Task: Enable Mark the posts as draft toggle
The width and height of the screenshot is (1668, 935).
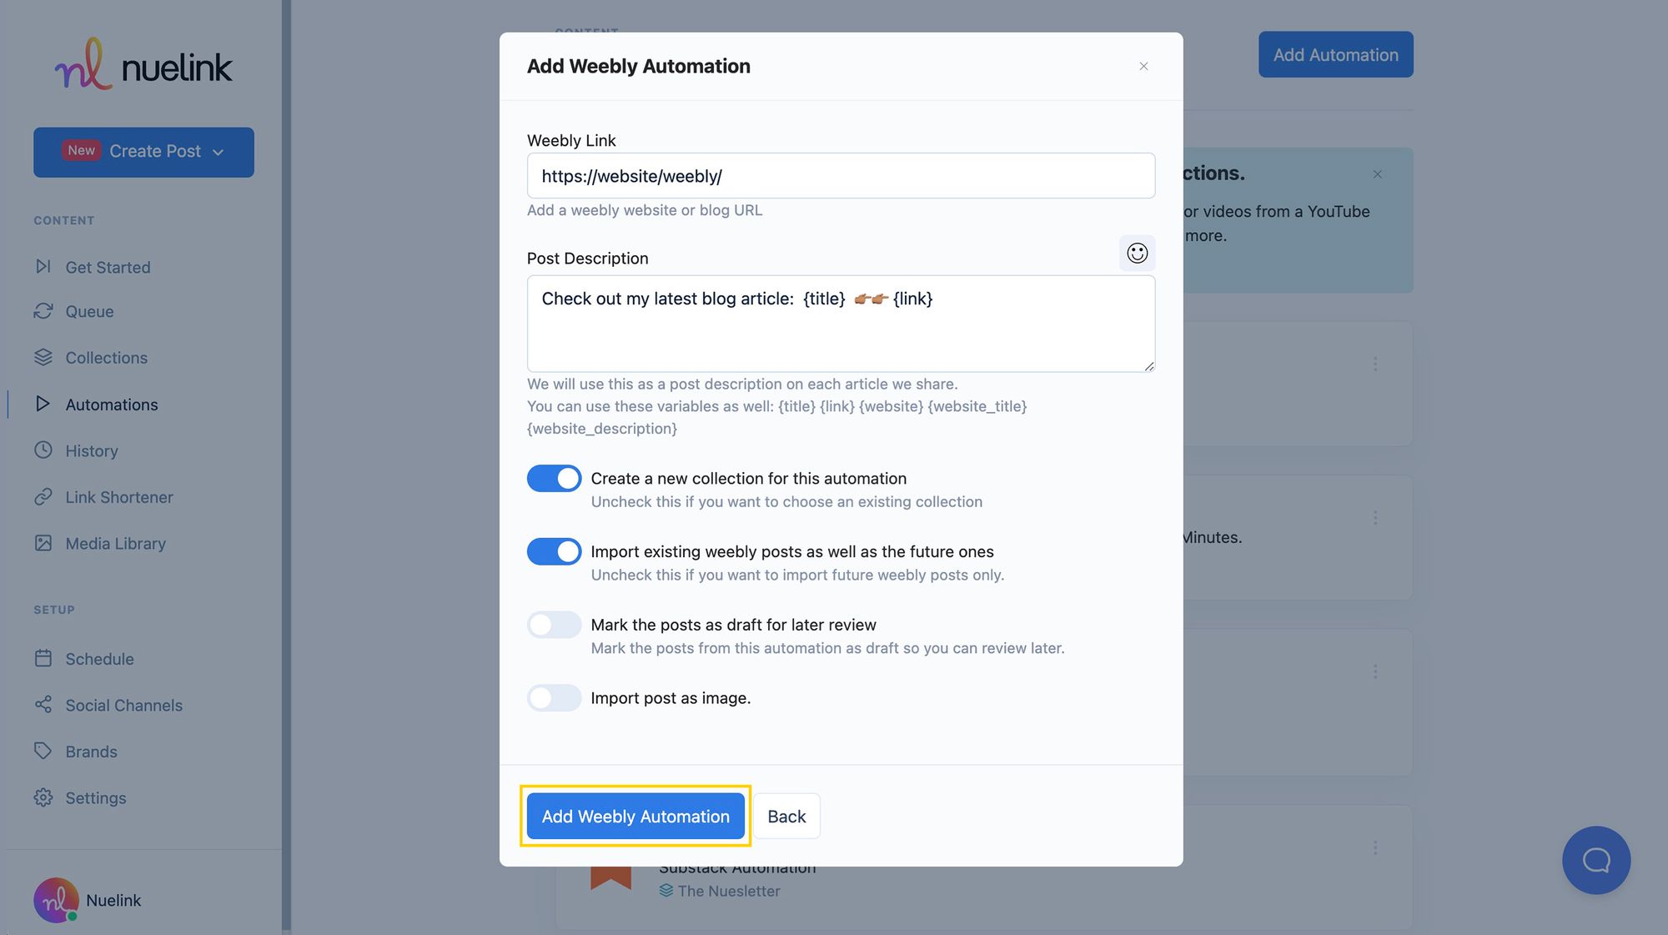Action: coord(553,623)
